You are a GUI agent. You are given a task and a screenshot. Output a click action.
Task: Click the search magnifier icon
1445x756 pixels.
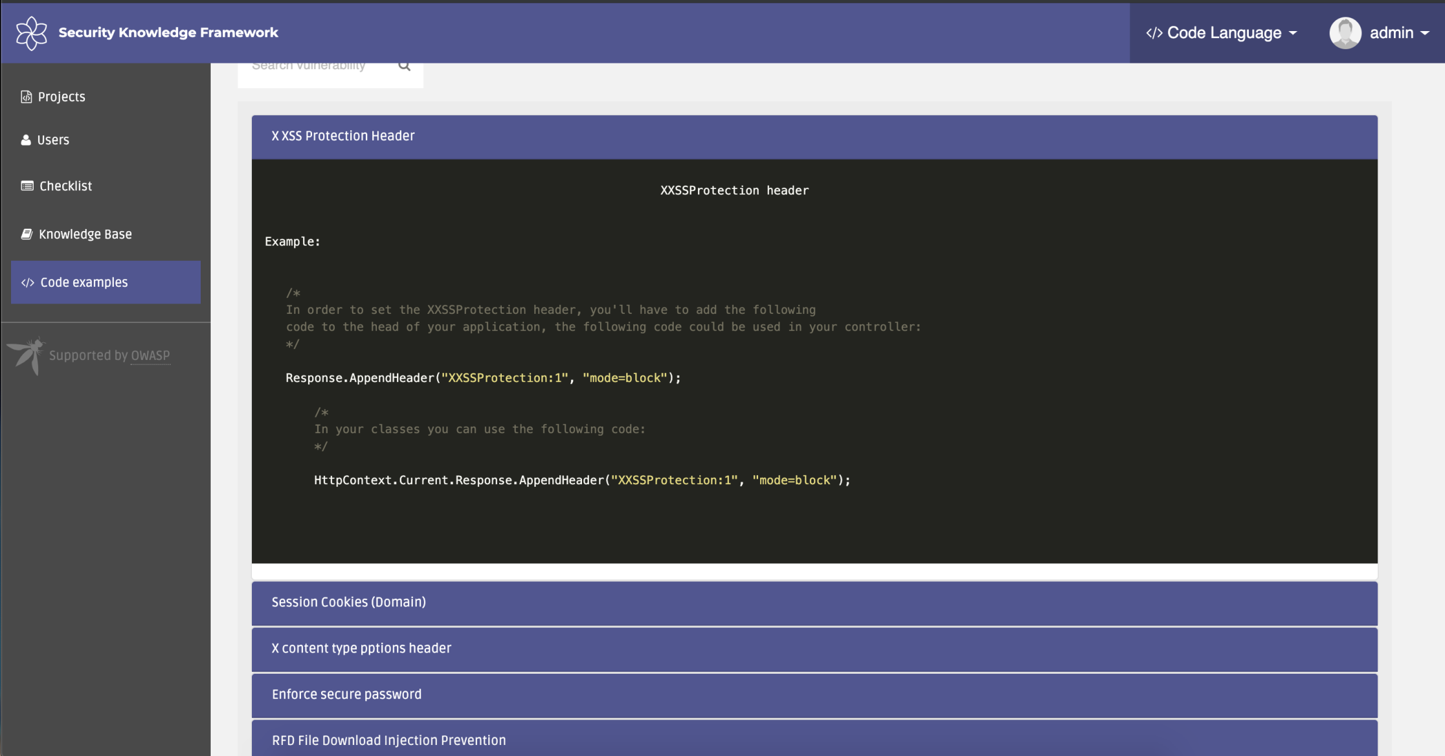point(405,66)
